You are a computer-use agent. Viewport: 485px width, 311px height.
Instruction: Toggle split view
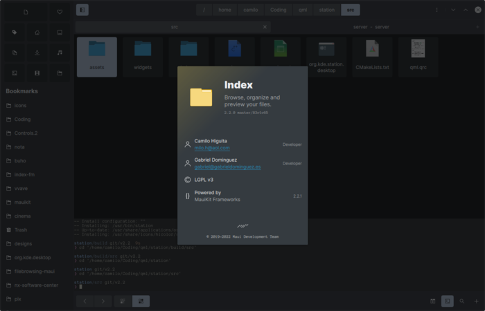pyautogui.click(x=433, y=301)
